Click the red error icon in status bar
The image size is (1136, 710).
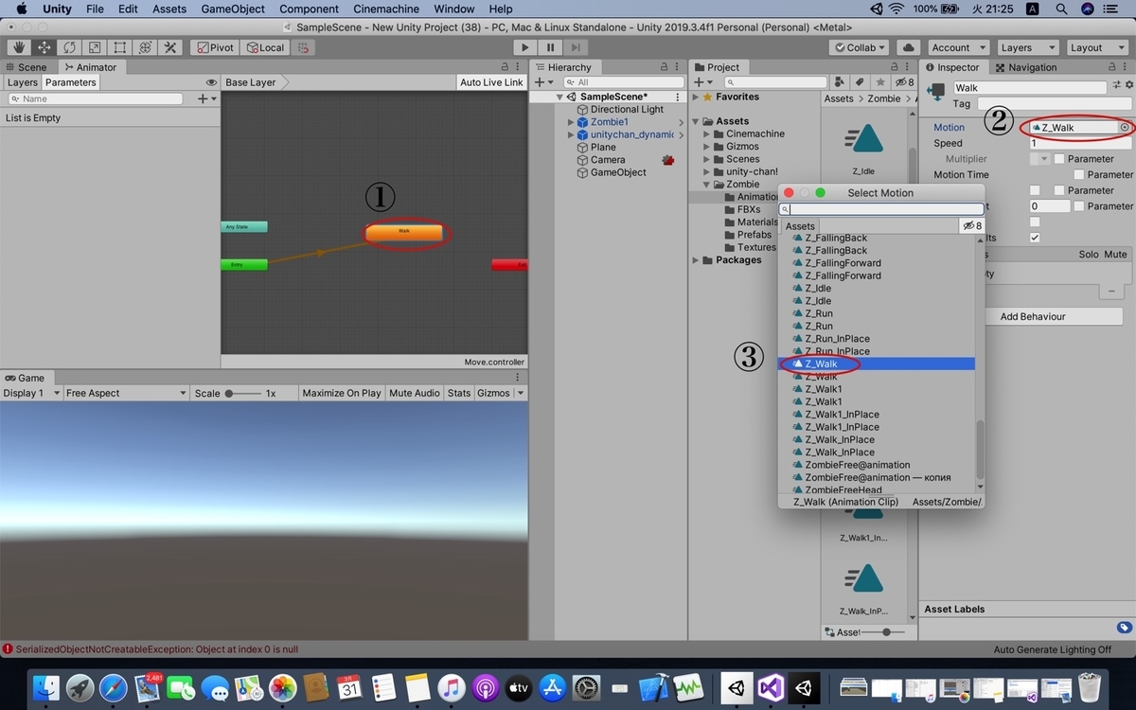(x=8, y=649)
